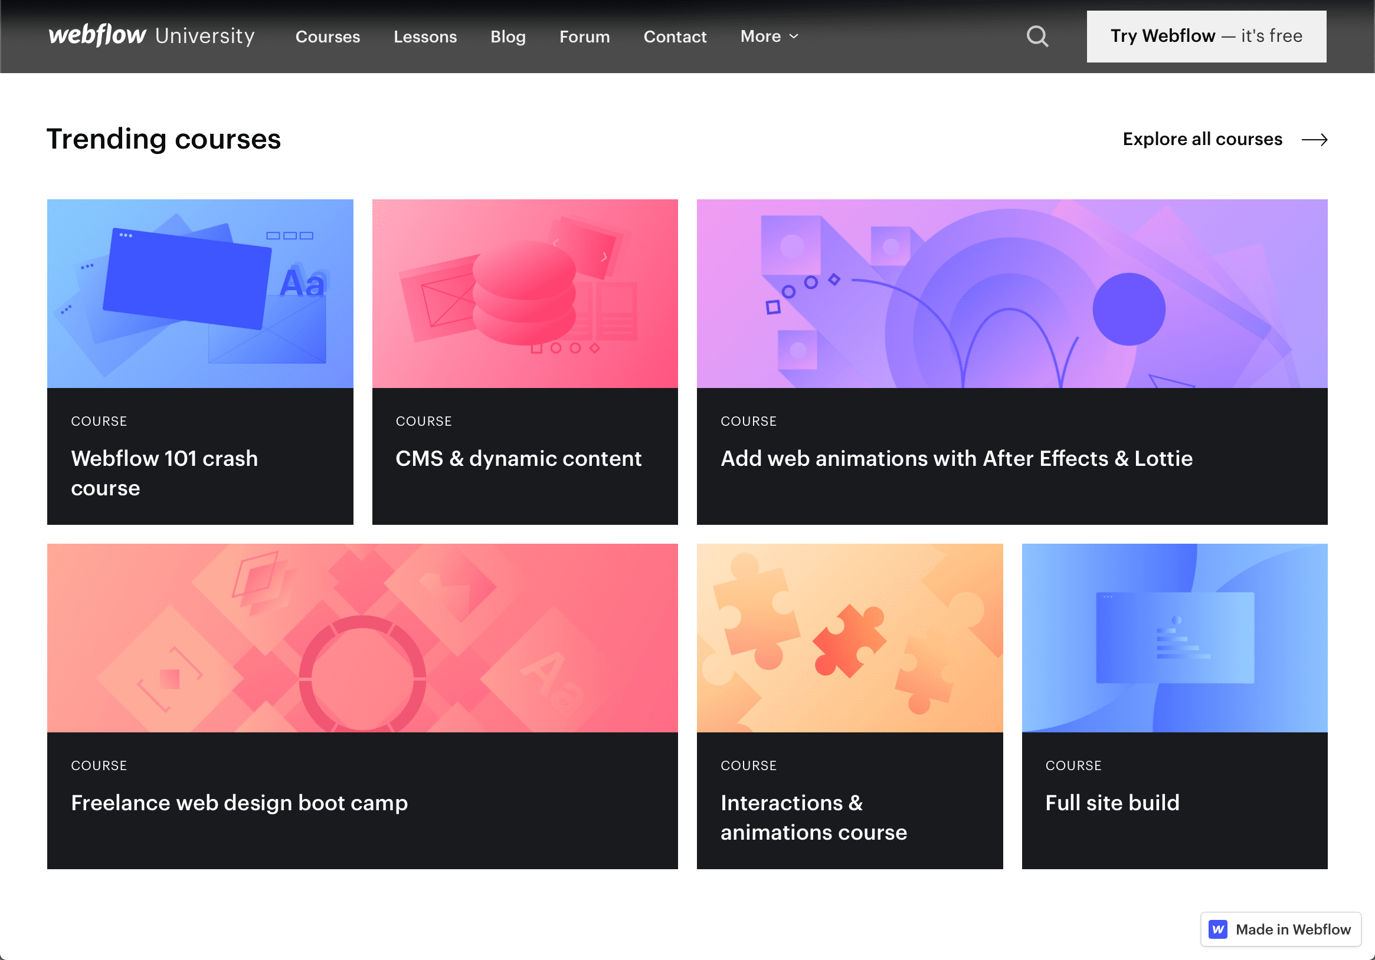Open CMS & dynamic content course title
This screenshot has height=960, width=1375.
519,458
